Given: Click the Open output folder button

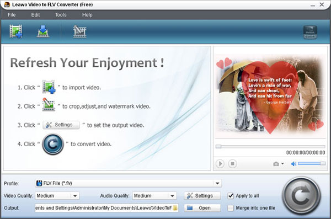Looking at the screenshot, I should tap(202, 208).
